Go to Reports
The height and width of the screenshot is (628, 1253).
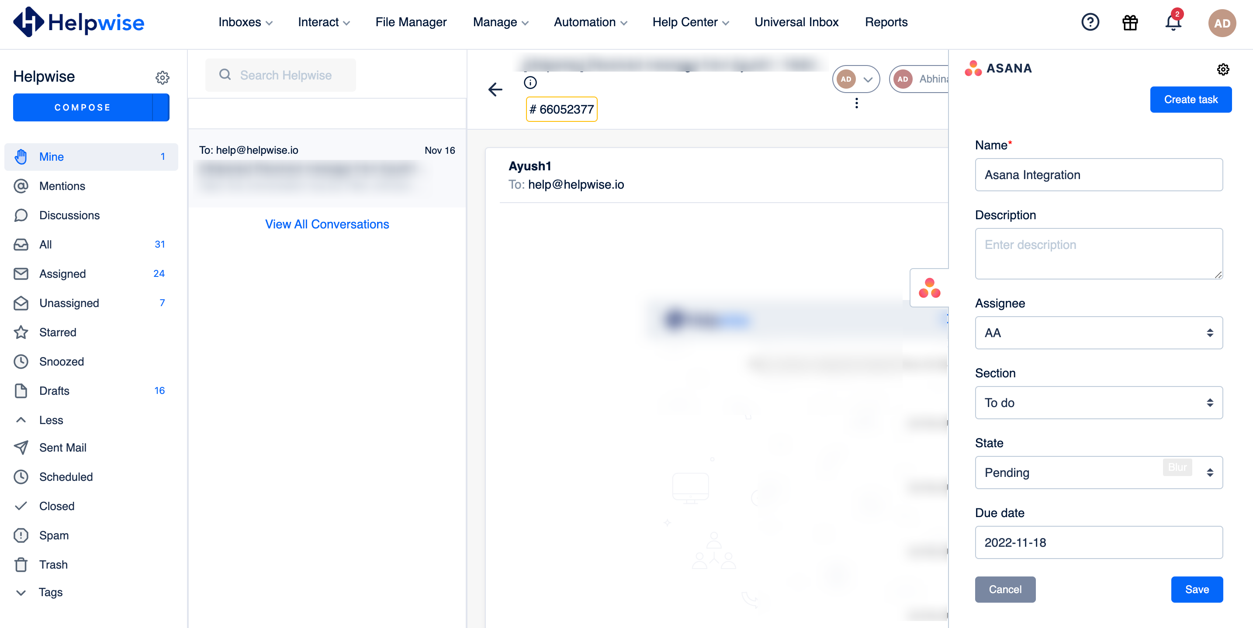click(x=886, y=22)
